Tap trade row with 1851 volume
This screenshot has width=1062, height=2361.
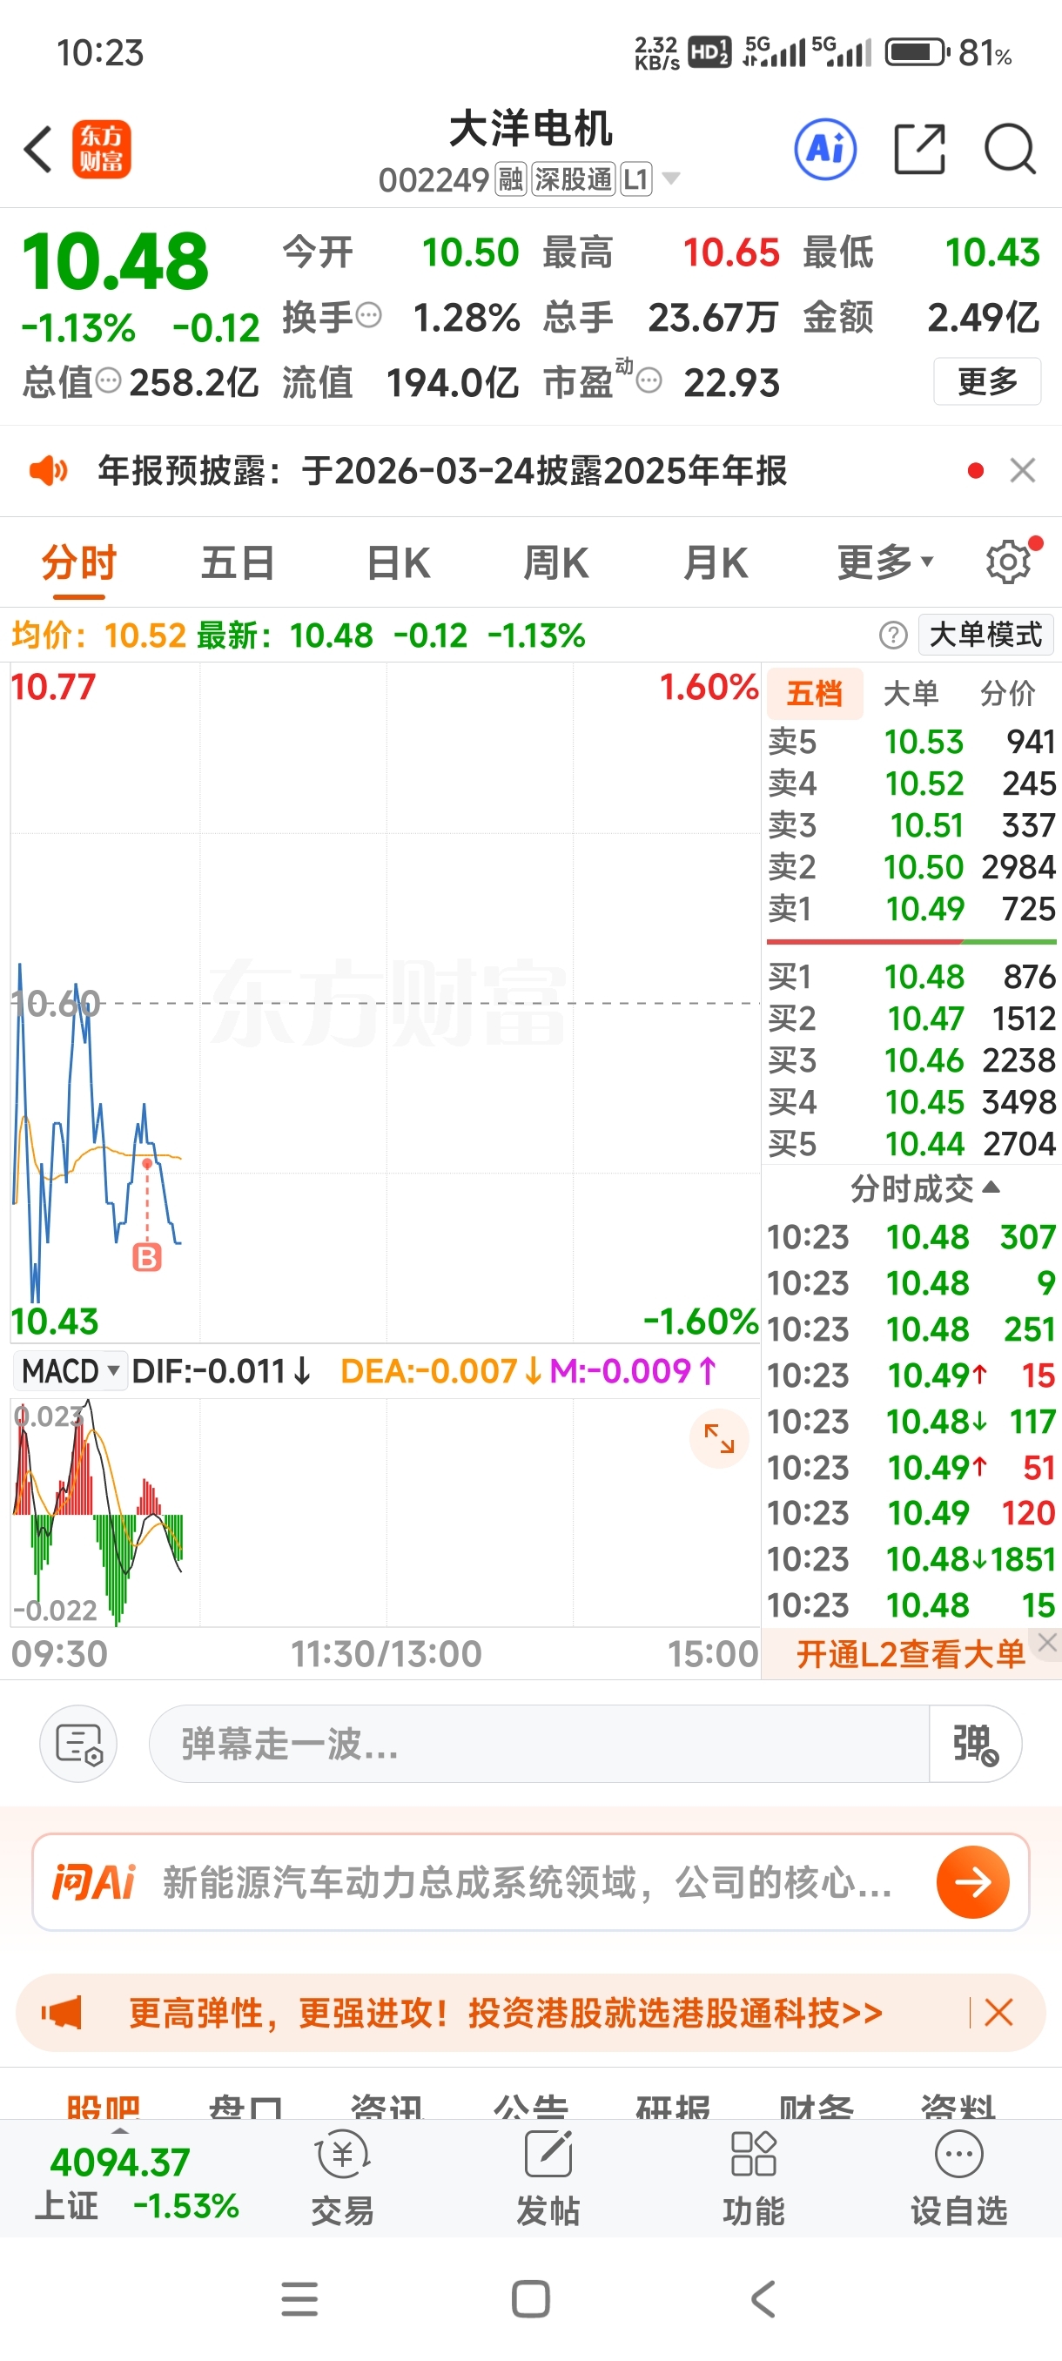[x=911, y=1559]
